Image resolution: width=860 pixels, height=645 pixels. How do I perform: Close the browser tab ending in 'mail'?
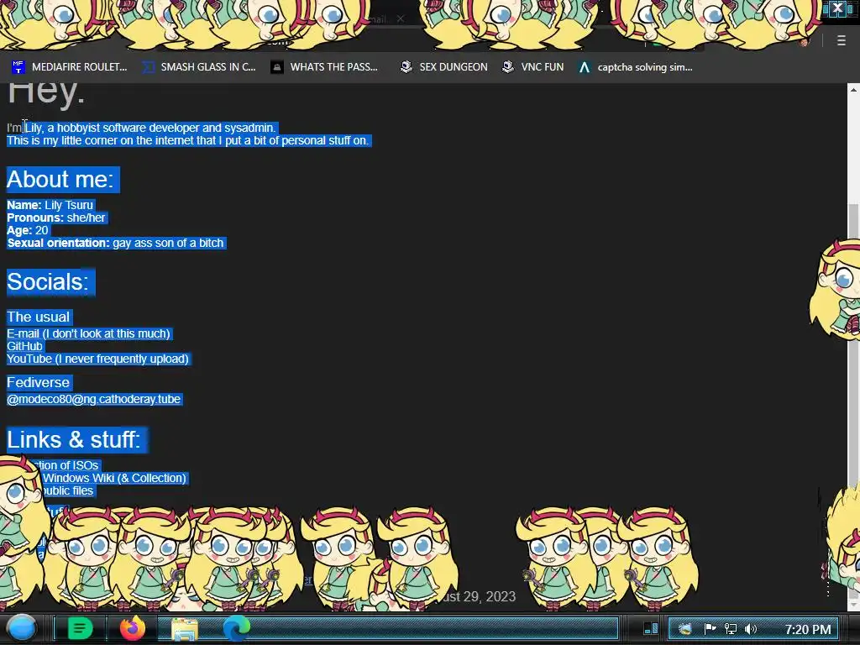[401, 18]
